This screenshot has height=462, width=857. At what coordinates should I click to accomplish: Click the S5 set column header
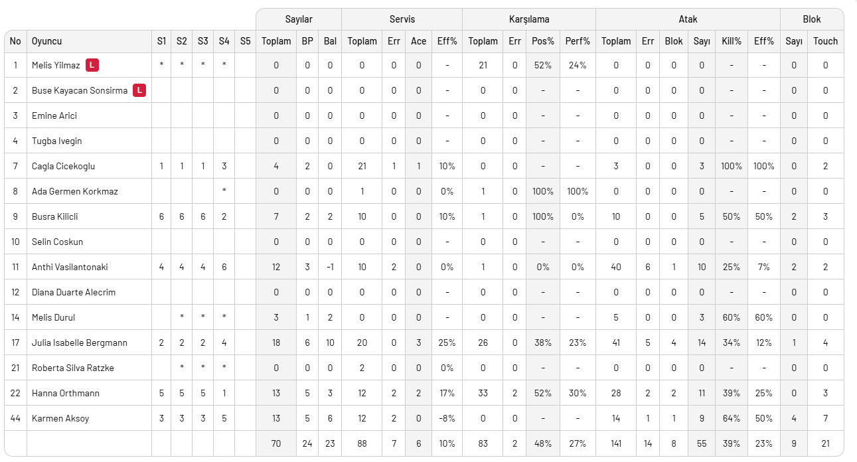pyautogui.click(x=246, y=41)
